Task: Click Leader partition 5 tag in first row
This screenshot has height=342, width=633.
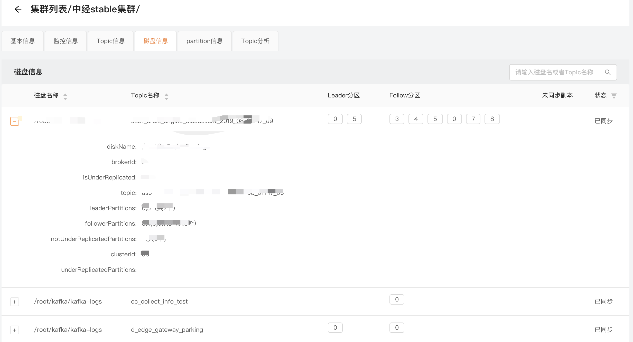Action: (354, 119)
